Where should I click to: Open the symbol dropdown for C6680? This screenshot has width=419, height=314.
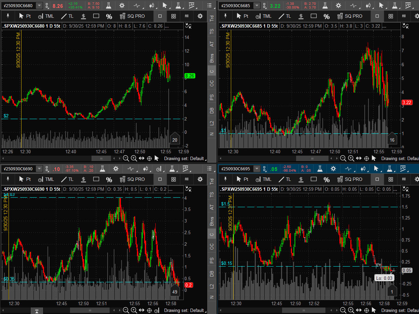coord(40,5)
